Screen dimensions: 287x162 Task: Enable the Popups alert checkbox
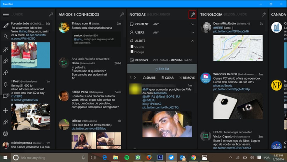tap(132, 52)
